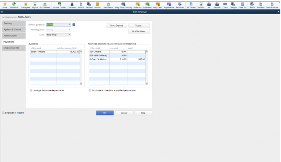Viewport: 281px width, 162px height.
Task: Open the MemTx toolbar icon
Action: pyautogui.click(x=252, y=5)
